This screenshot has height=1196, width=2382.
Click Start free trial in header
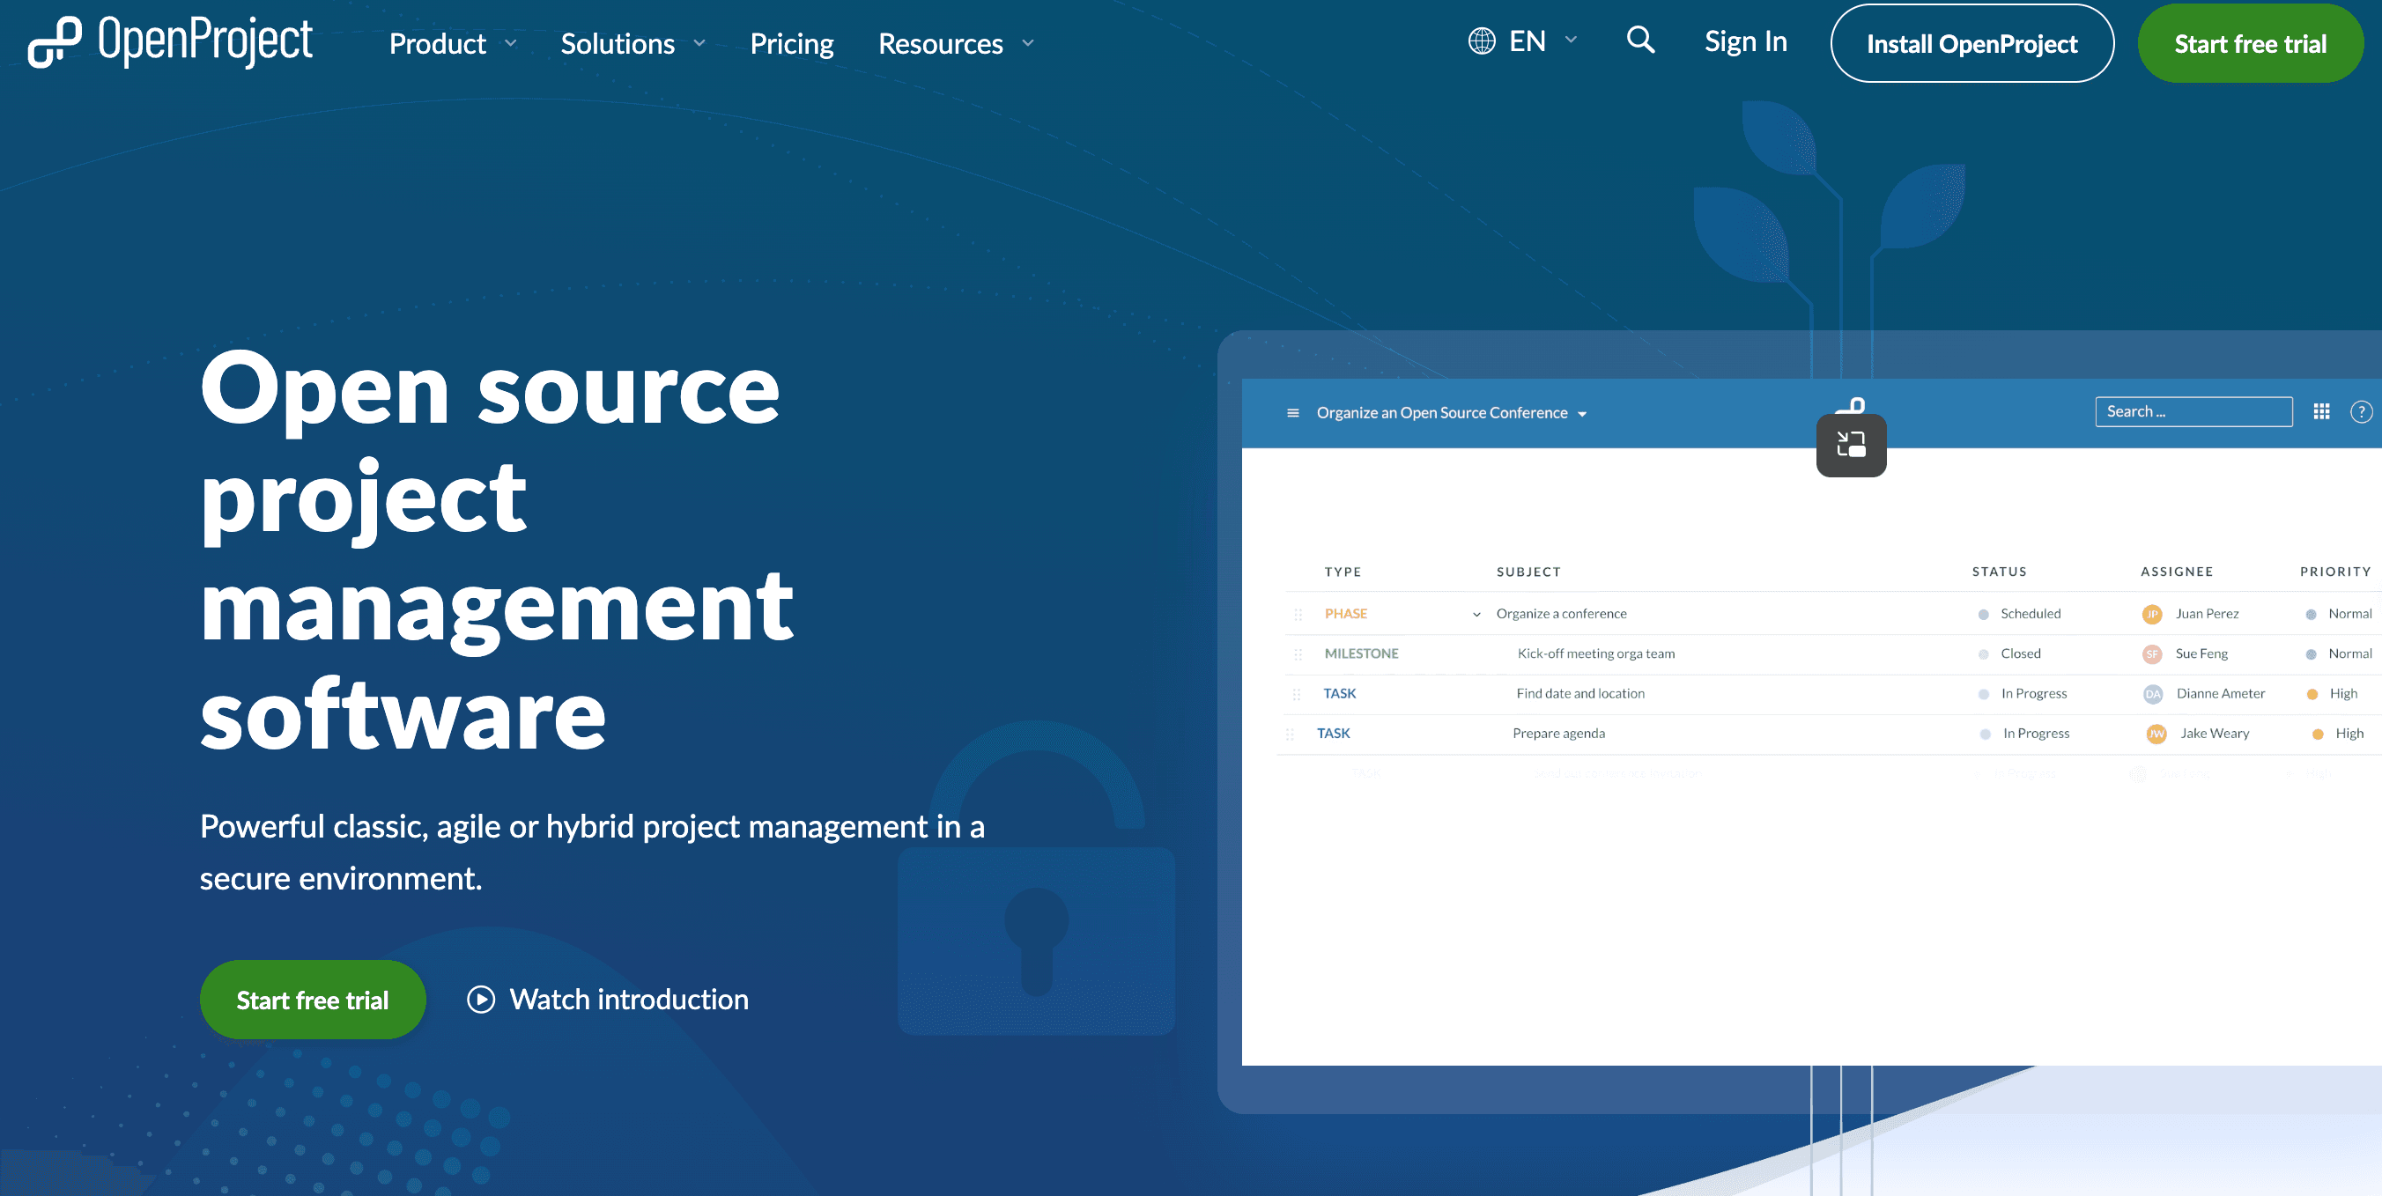coord(2250,43)
